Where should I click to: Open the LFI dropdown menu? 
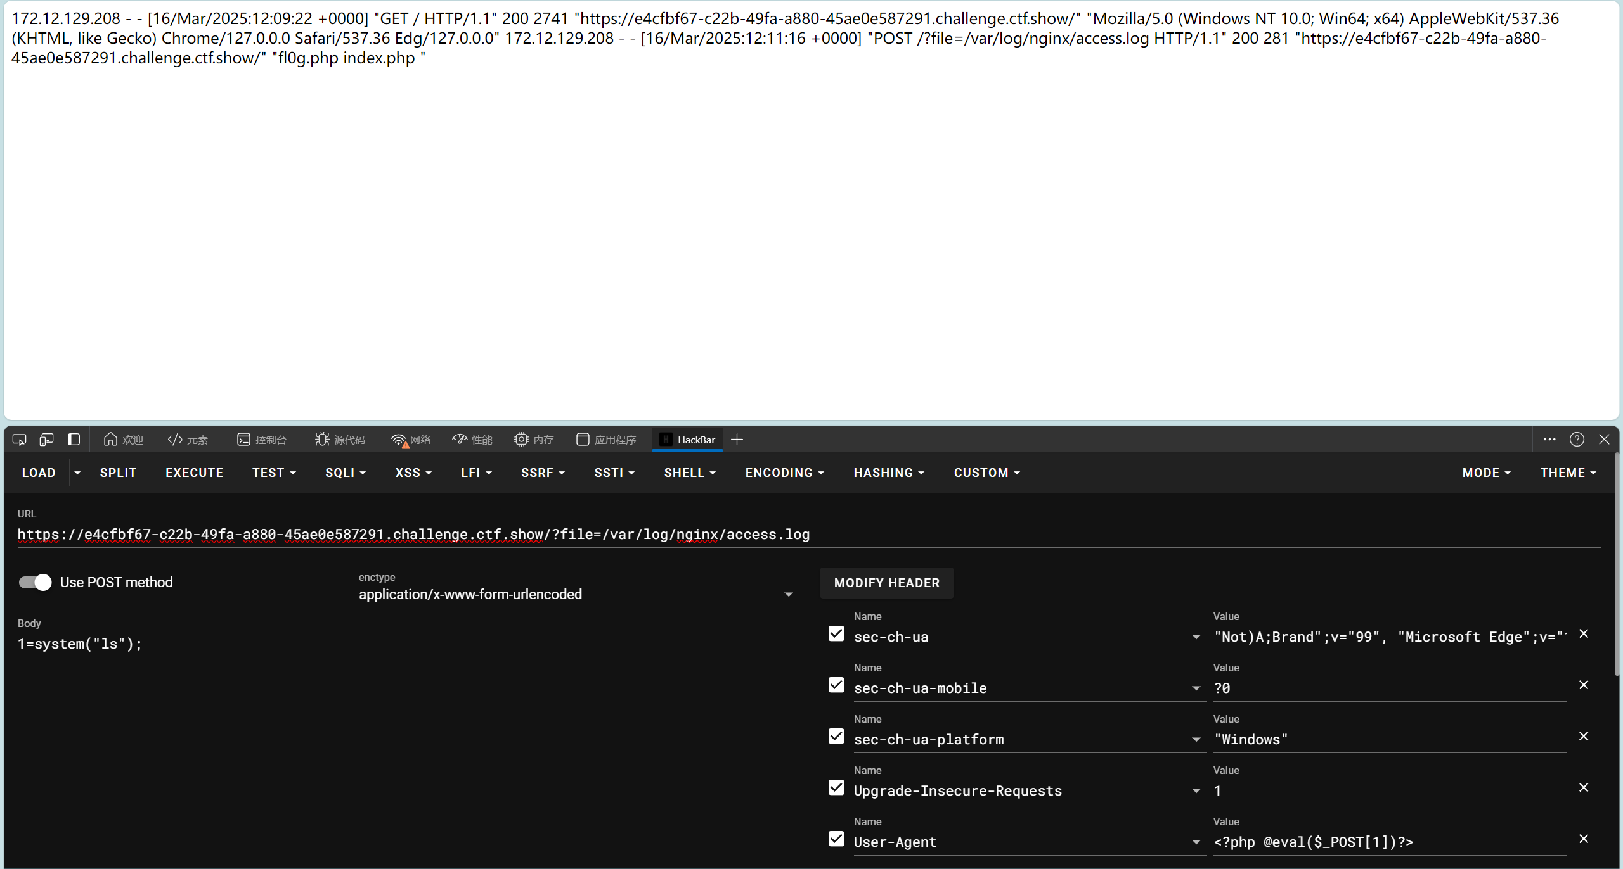tap(476, 473)
